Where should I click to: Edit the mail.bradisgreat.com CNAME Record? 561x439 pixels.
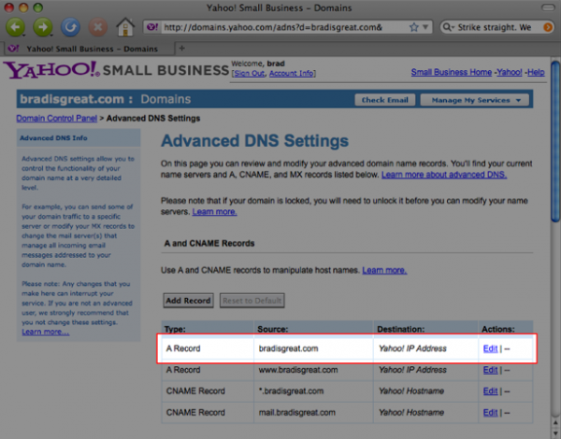click(490, 412)
